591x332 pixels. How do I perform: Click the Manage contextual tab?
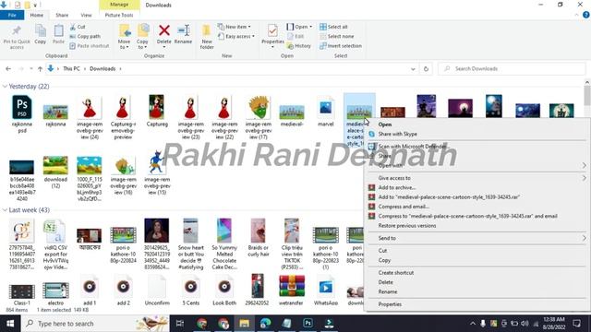(x=119, y=5)
